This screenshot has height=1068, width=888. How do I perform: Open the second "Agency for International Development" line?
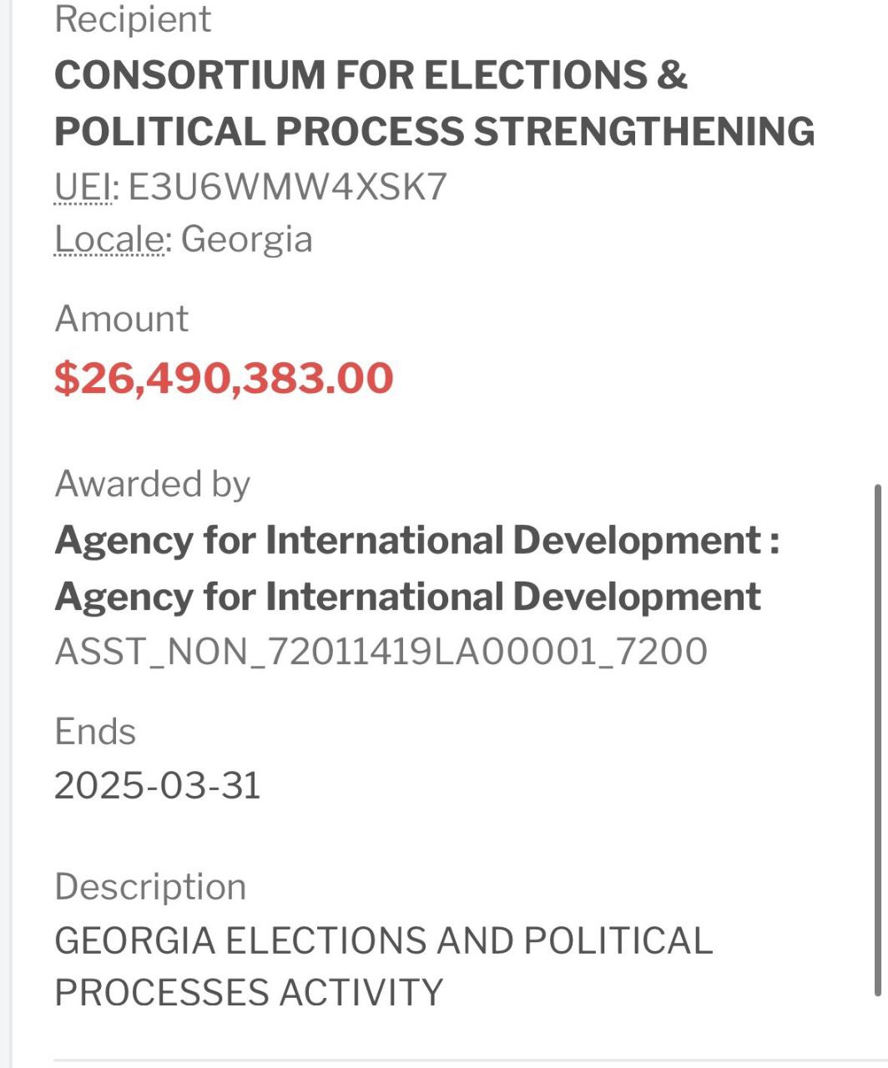coord(407,597)
